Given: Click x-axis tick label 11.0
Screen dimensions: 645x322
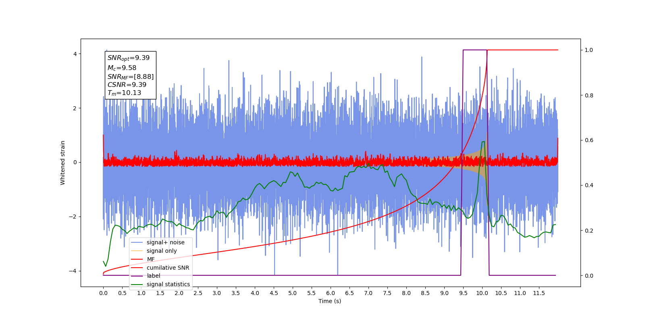Looking at the screenshot, I should click(x=520, y=293).
